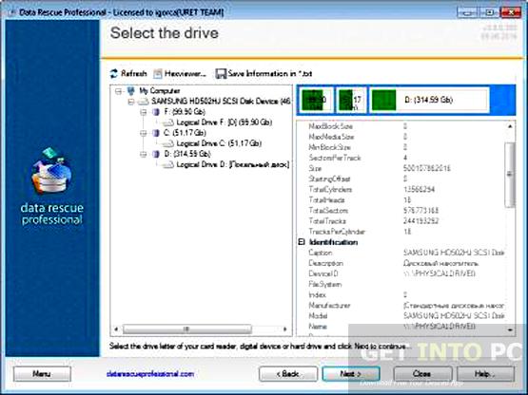Image resolution: width=528 pixels, height=395 pixels.
Task: Click the Logical Drive D: disk icon
Action: point(168,164)
